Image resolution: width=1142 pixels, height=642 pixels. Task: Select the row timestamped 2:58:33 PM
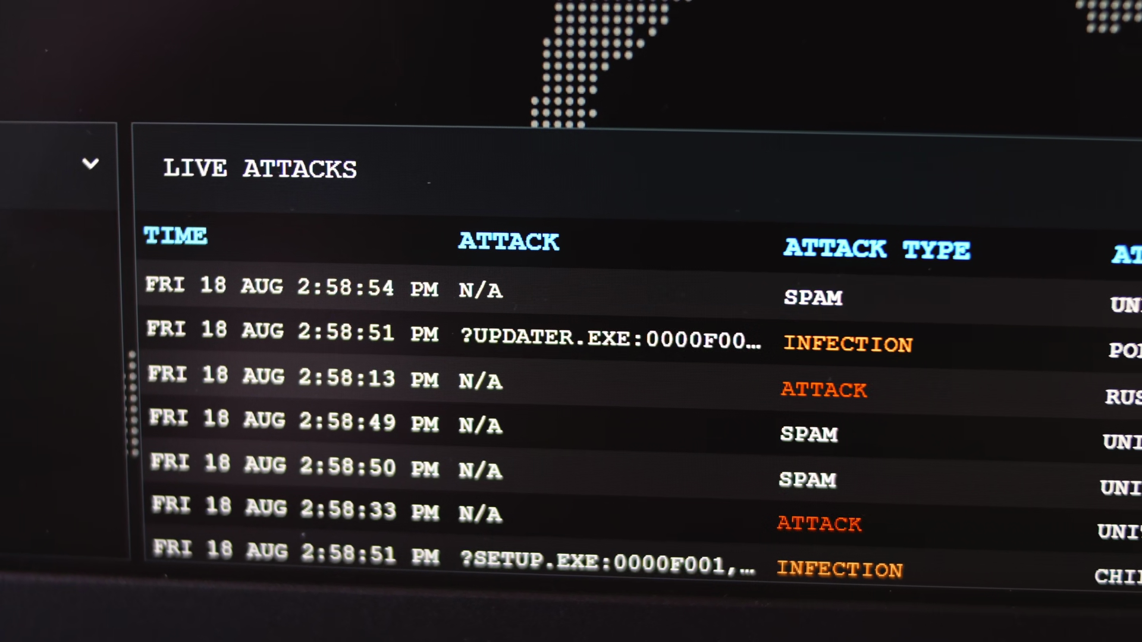coord(297,509)
